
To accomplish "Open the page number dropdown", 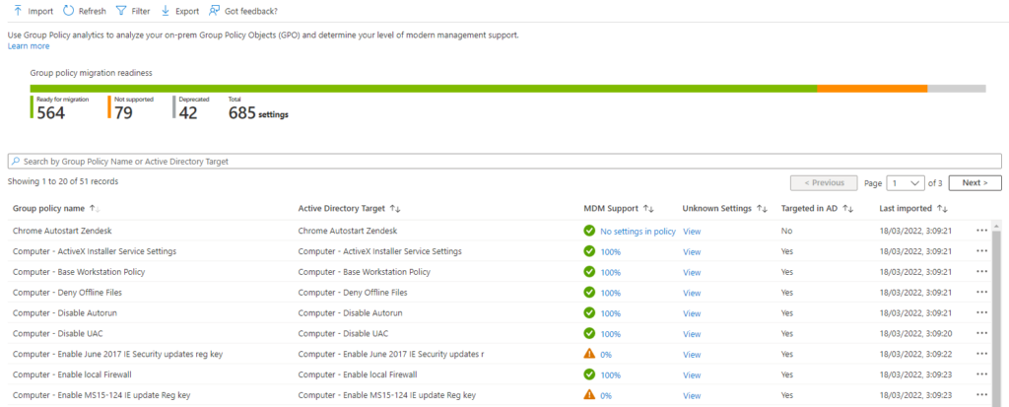I will tap(906, 183).
